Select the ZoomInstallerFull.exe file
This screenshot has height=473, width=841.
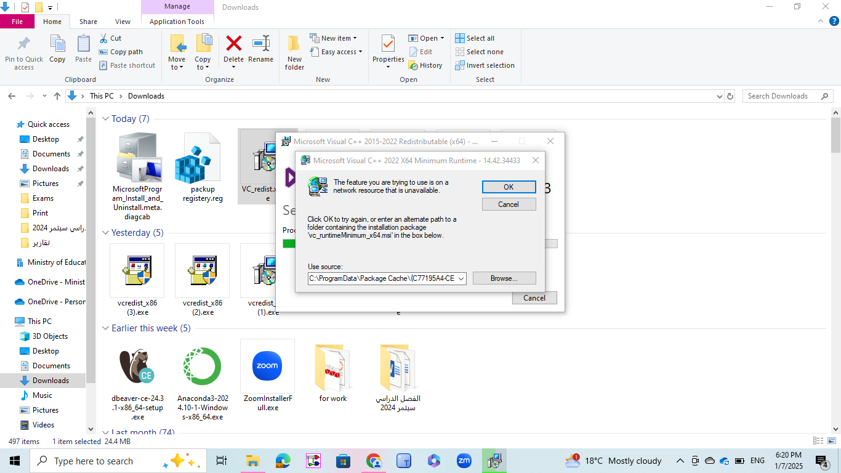click(x=268, y=376)
